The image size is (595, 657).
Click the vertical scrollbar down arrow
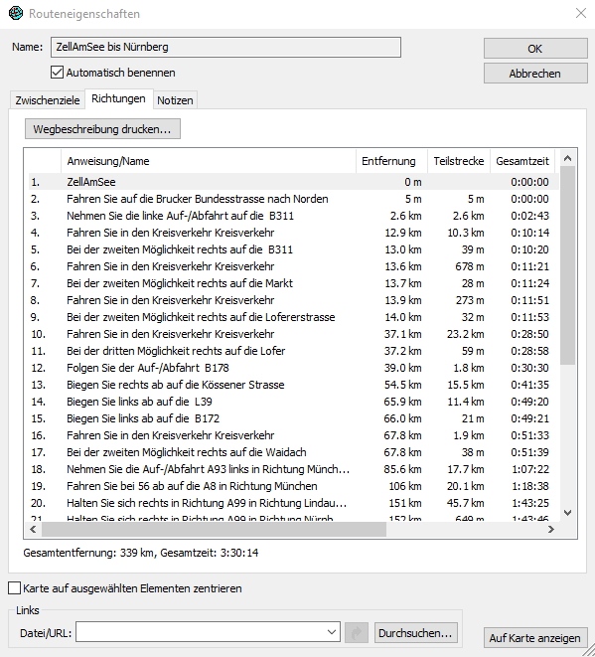[568, 513]
